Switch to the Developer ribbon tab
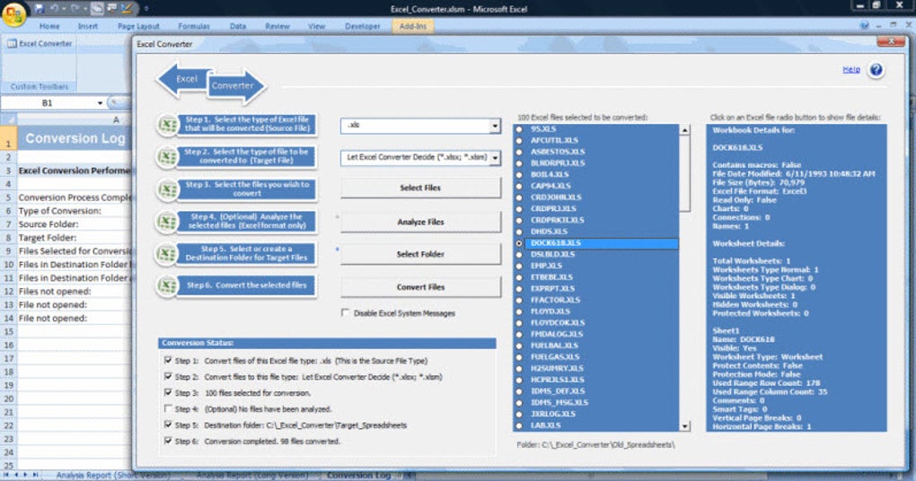Screen dimensions: 916x481 [362, 26]
